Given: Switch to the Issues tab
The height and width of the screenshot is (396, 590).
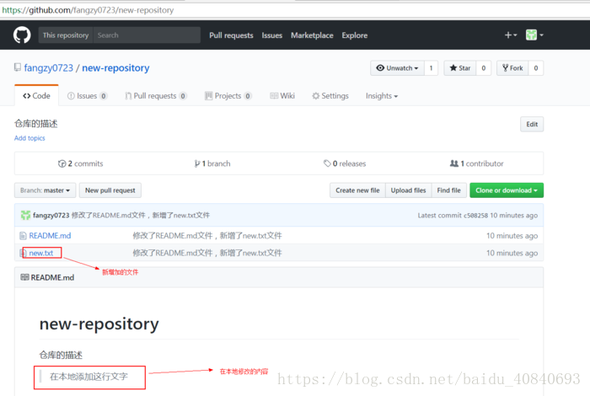Looking at the screenshot, I should [88, 96].
